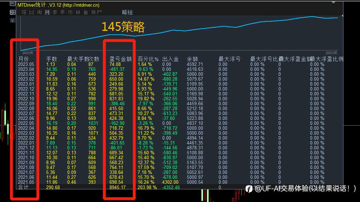360x202 pixels.
Task: Click max lot value 0.46
Action: coord(72,182)
